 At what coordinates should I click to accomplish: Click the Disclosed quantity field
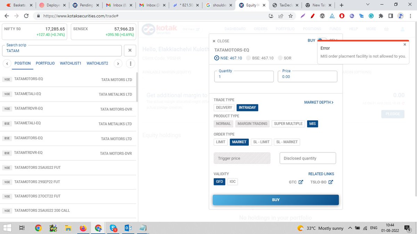[x=308, y=158]
